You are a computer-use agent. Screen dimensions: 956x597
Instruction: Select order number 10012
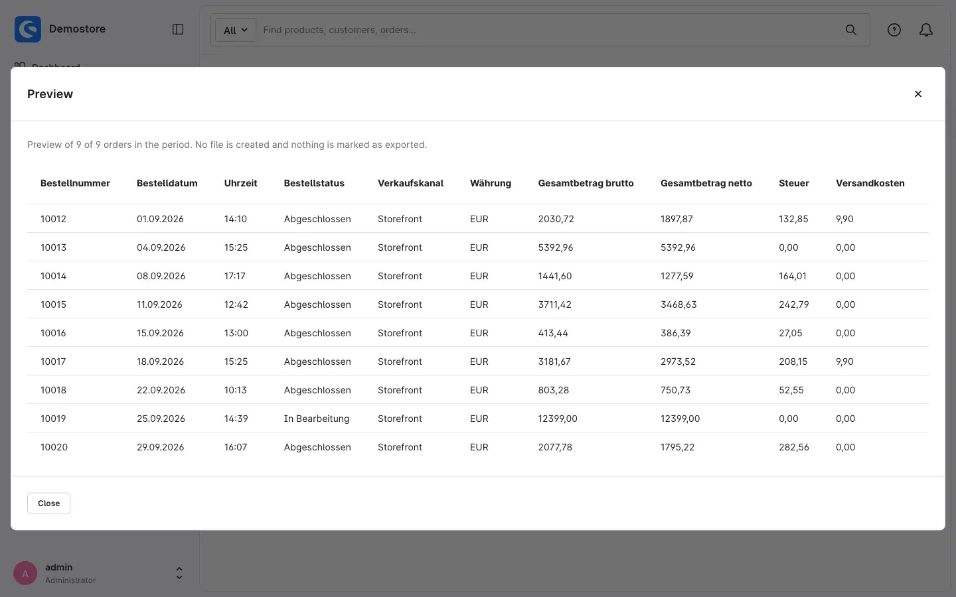[53, 219]
